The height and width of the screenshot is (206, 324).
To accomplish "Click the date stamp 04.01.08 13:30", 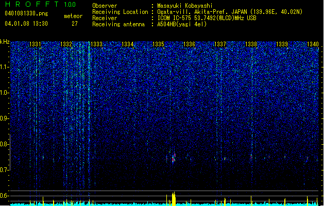I will pyautogui.click(x=26, y=24).
